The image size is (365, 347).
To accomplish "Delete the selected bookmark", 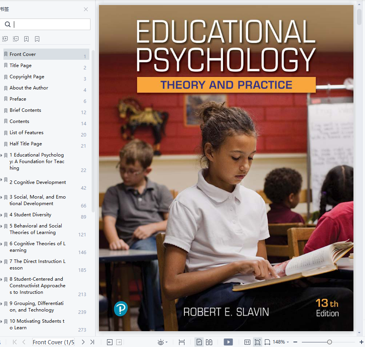I will click(x=37, y=39).
